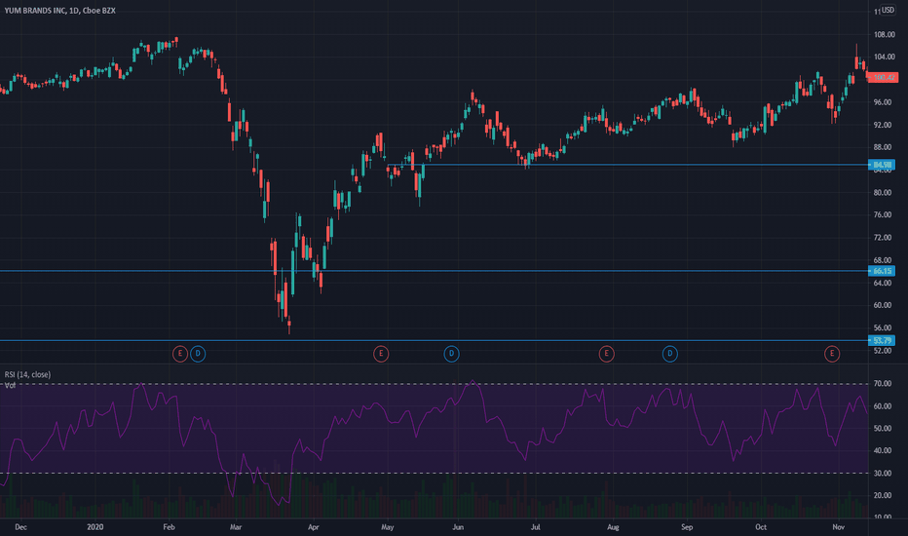Click the Apr label on time axis
The width and height of the screenshot is (908, 536).
[314, 527]
